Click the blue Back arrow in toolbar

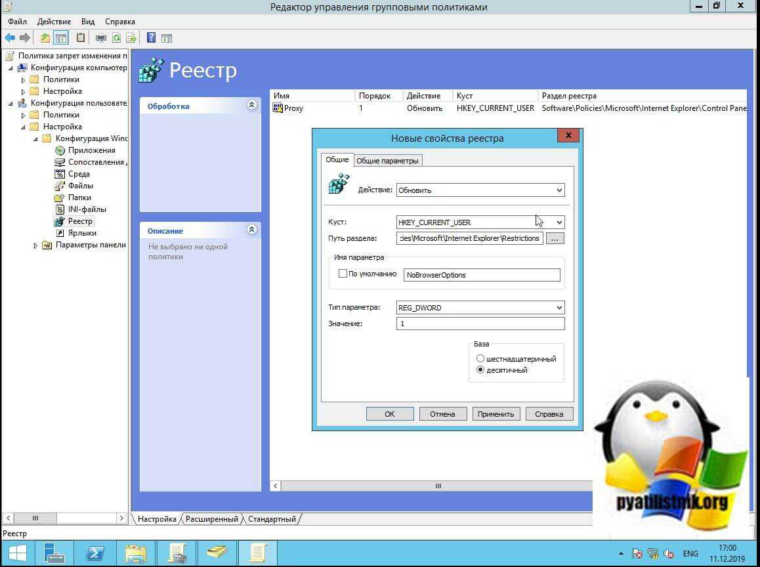tap(10, 37)
